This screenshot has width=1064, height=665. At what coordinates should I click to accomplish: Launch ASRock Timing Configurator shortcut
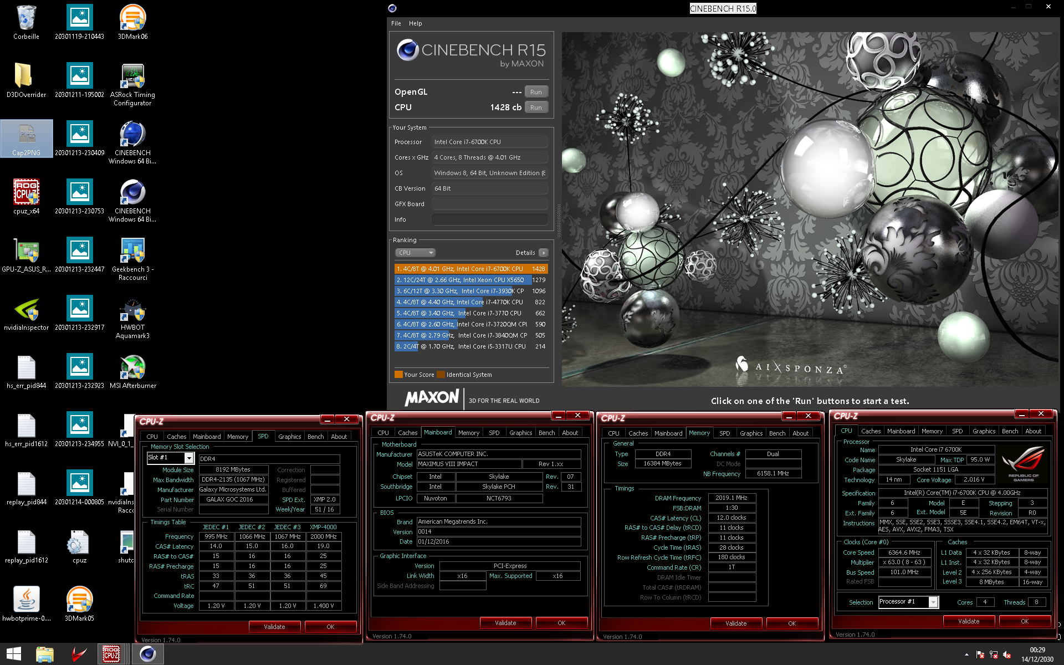pyautogui.click(x=132, y=85)
